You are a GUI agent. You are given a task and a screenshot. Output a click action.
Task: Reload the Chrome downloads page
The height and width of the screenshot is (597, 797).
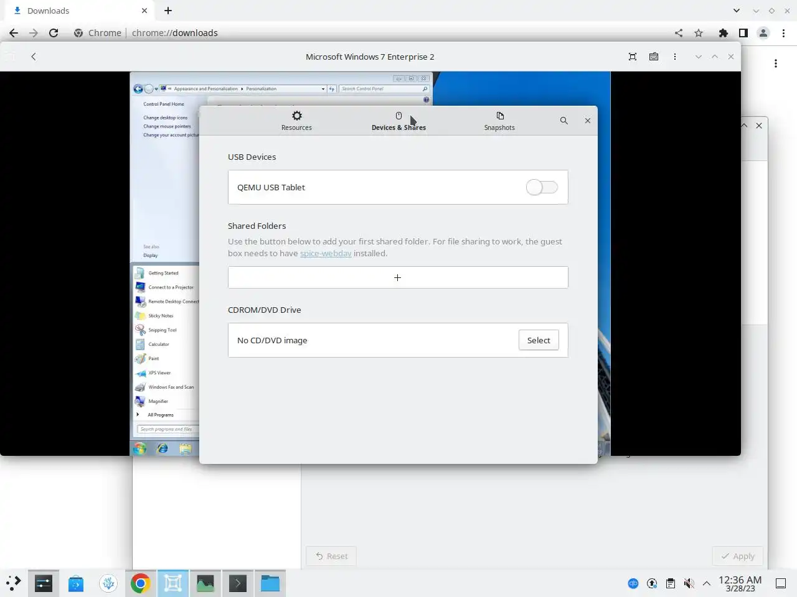coord(54,33)
